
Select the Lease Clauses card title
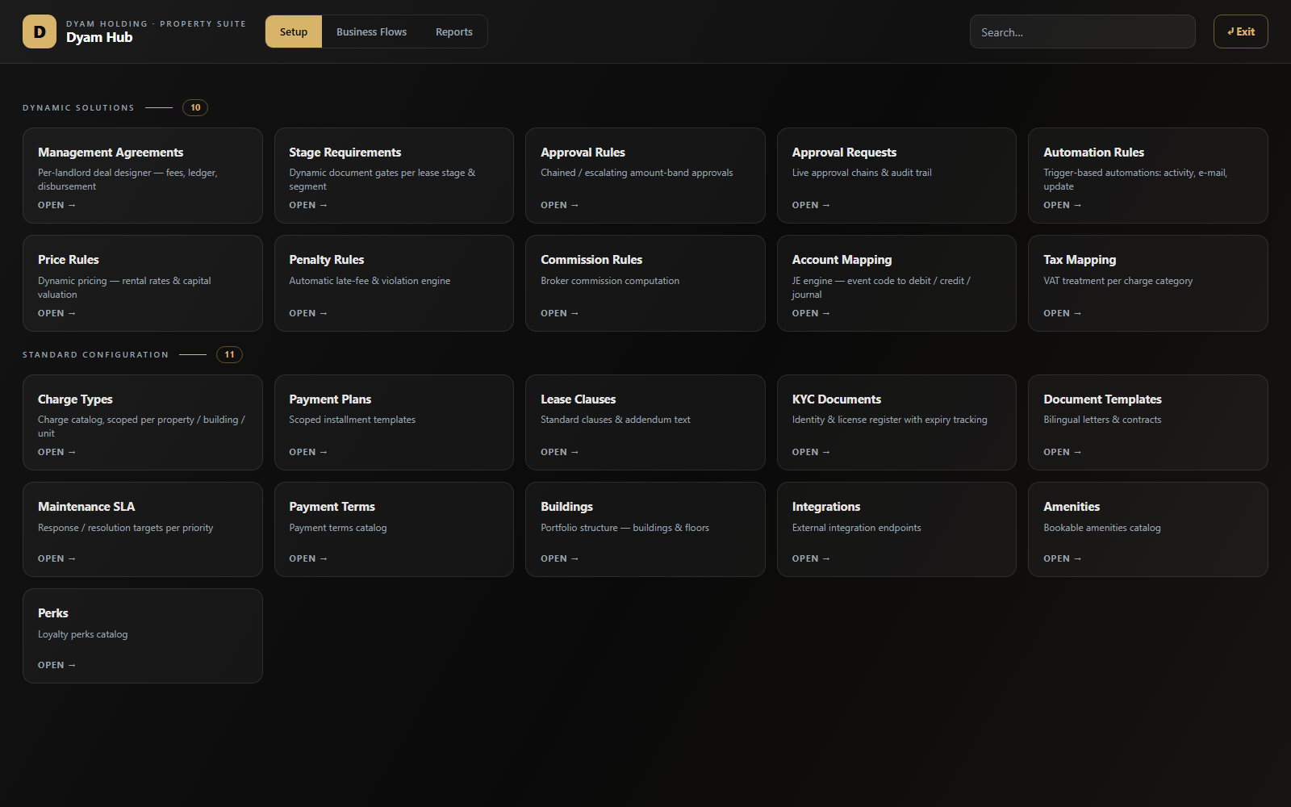click(578, 399)
